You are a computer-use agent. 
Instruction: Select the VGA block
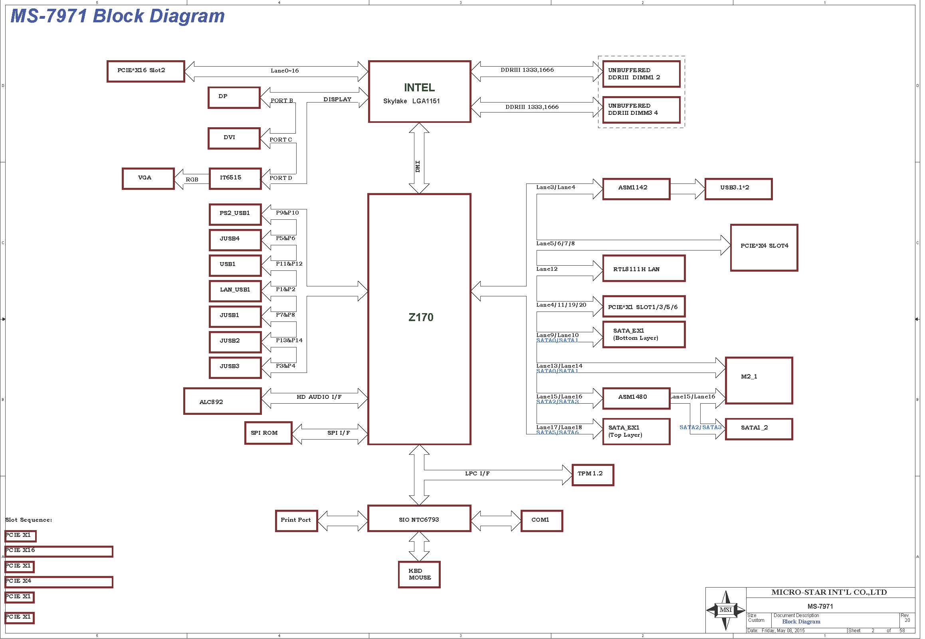[x=149, y=179]
